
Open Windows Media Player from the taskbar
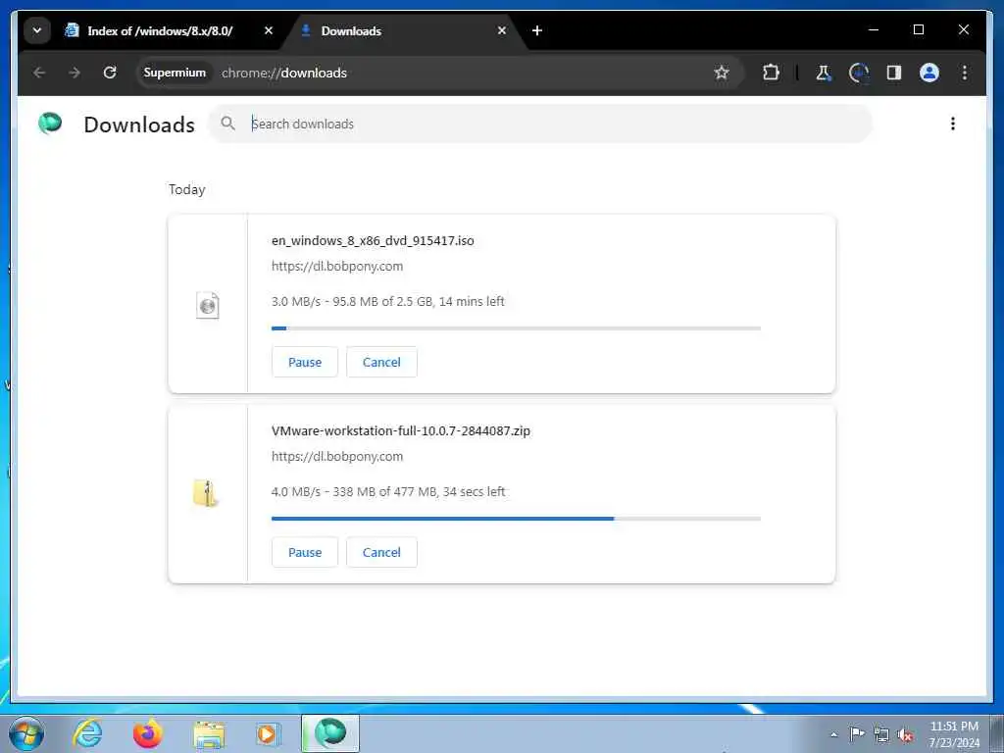point(267,733)
